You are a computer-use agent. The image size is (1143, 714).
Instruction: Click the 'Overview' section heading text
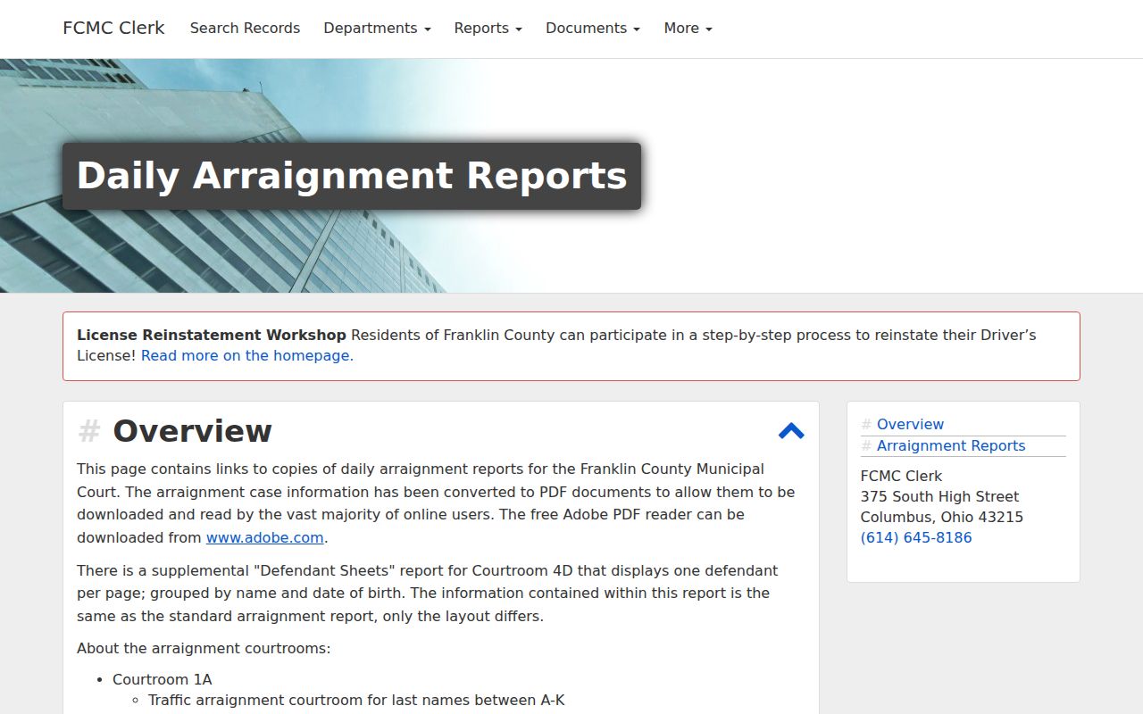[192, 431]
